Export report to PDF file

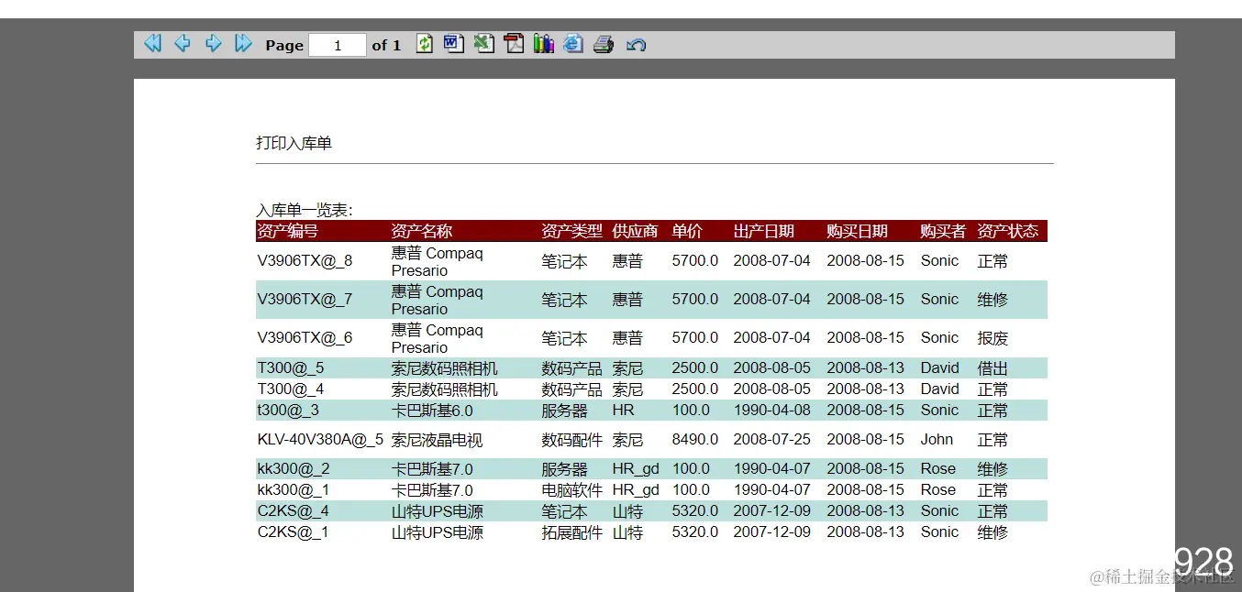tap(514, 43)
